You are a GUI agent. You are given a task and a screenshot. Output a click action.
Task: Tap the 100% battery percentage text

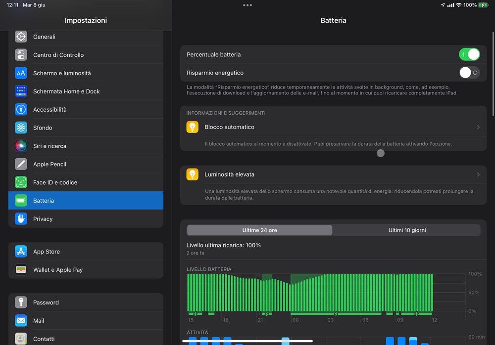click(x=470, y=5)
